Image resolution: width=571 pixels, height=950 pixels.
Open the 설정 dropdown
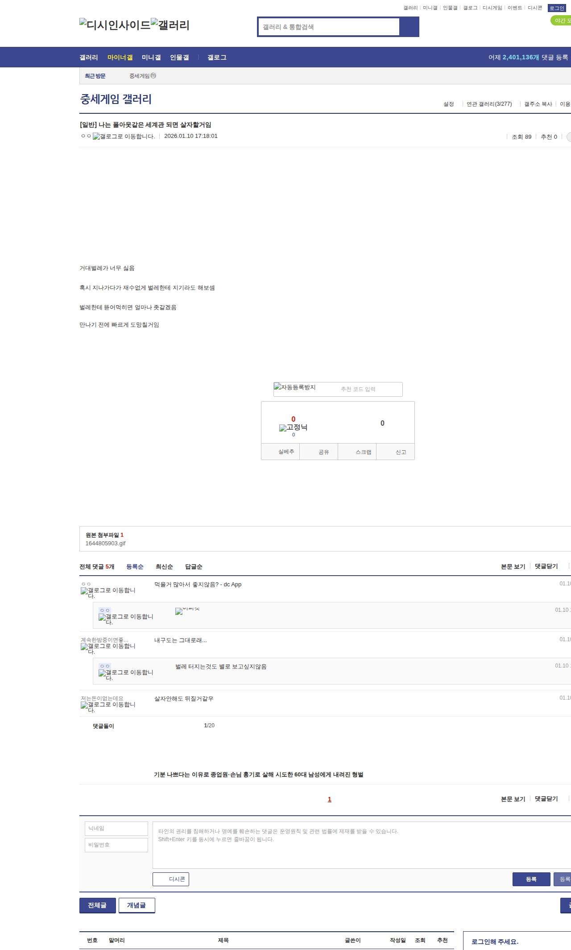pyautogui.click(x=449, y=104)
